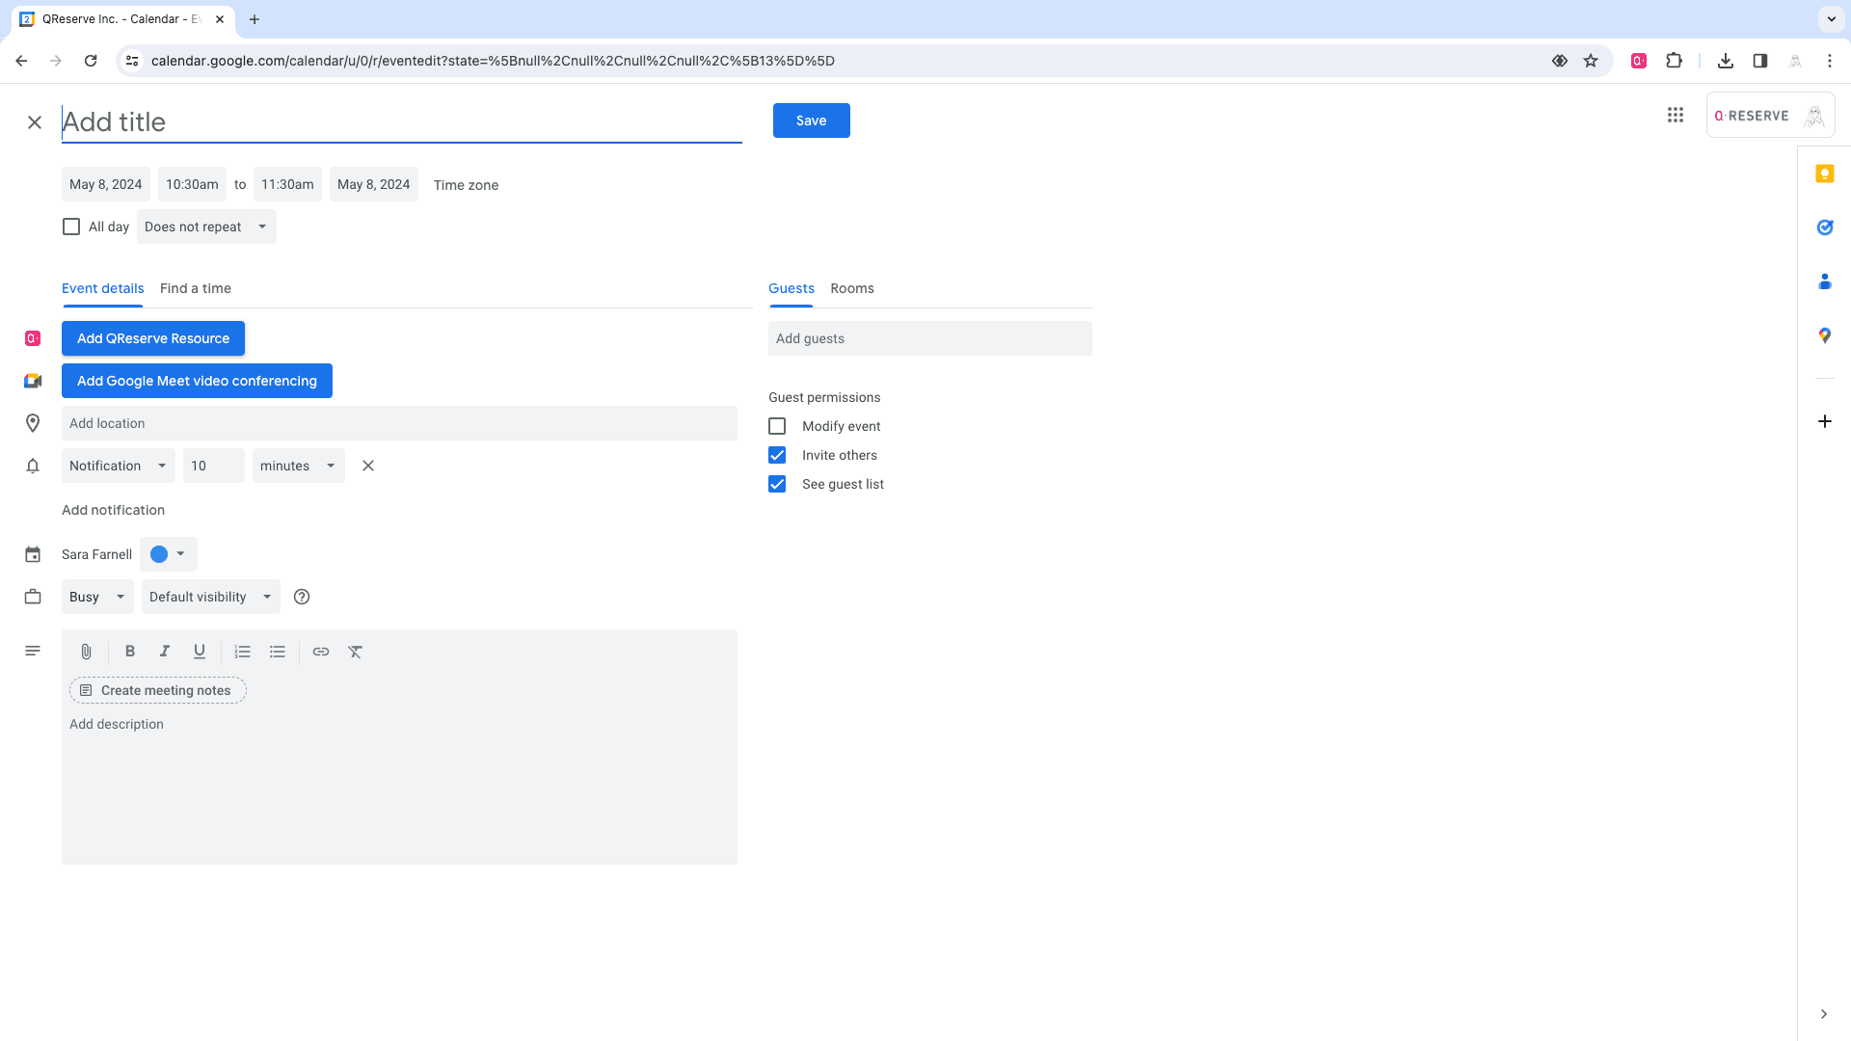The image size is (1851, 1041).
Task: Click the Save button
Action: click(811, 120)
